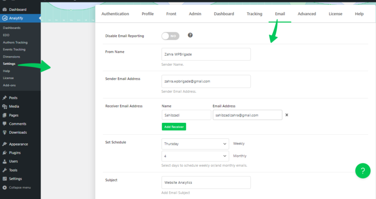Click the receiver Name field Sahibzadi
Image resolution: width=376 pixels, height=199 pixels.
click(187, 115)
